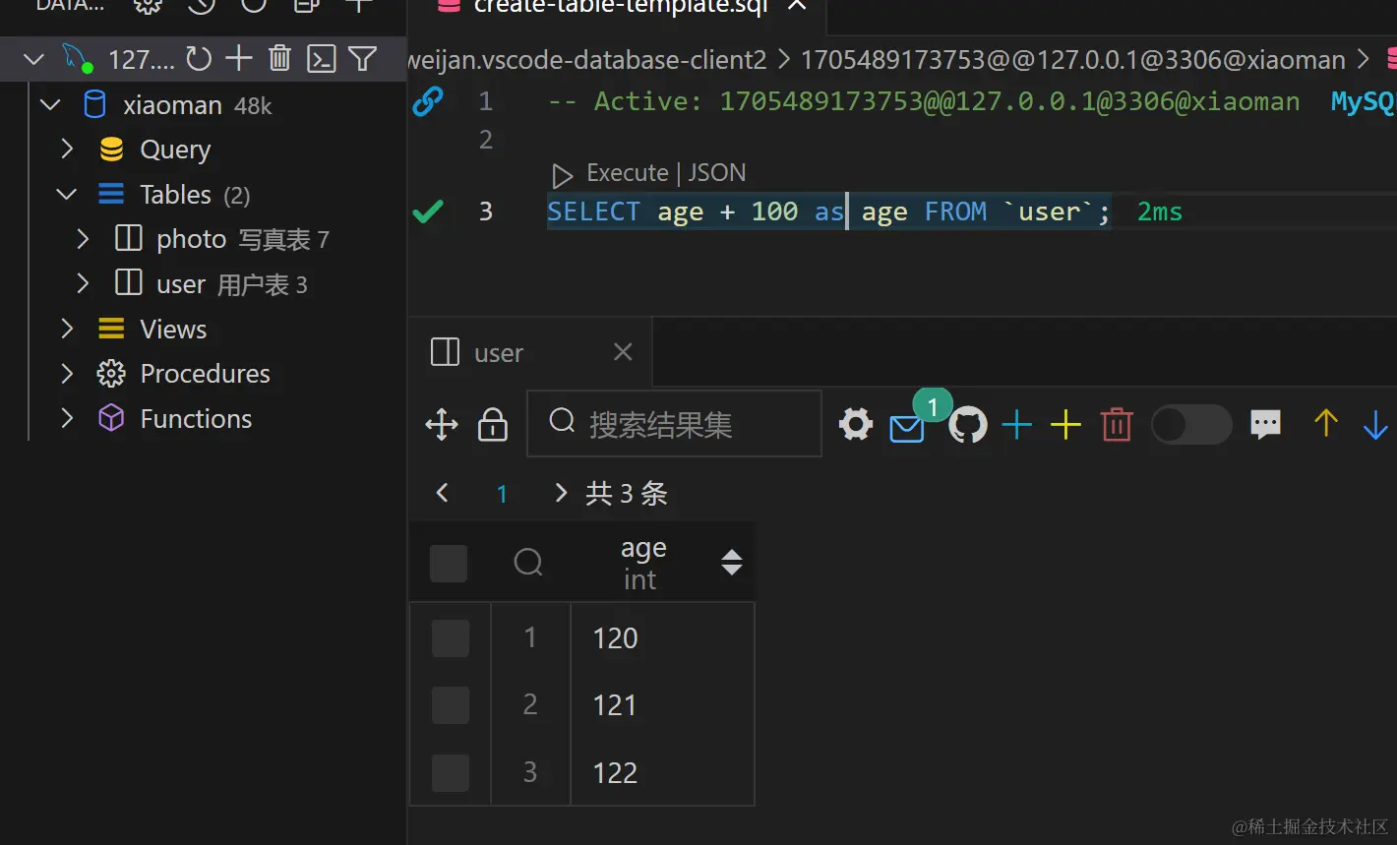Go to the previous results page
This screenshot has height=845, width=1397.
[x=443, y=493]
